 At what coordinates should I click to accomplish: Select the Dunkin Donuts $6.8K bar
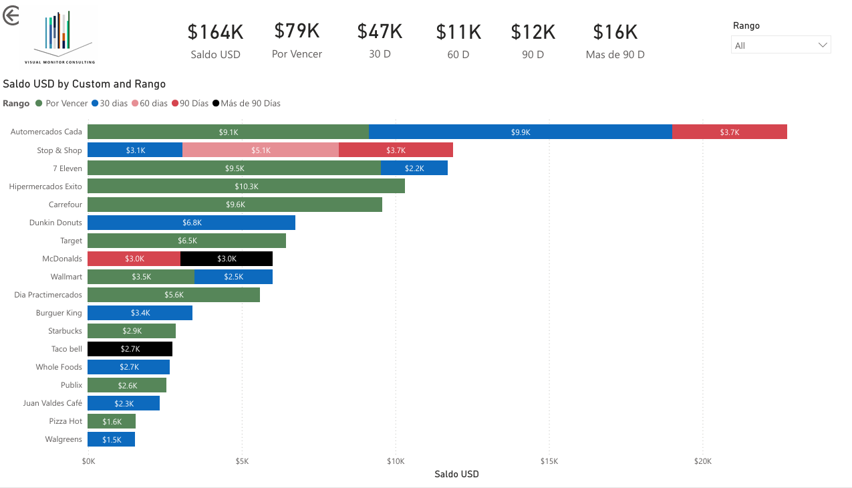coord(191,223)
